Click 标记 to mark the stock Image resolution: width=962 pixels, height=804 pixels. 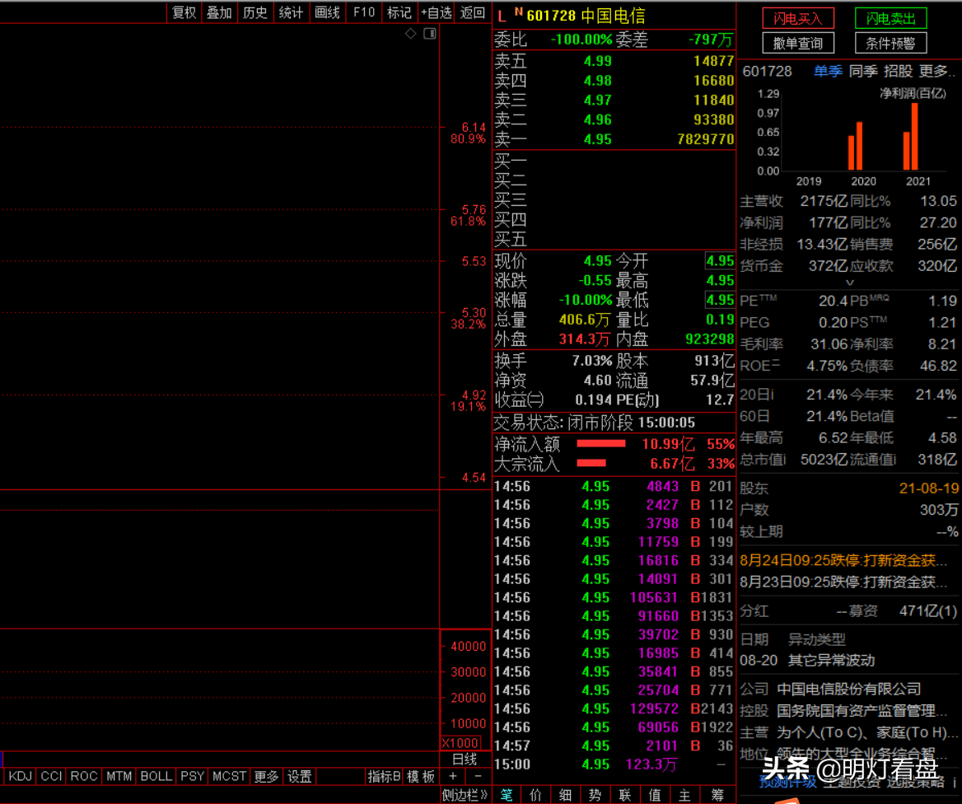399,12
